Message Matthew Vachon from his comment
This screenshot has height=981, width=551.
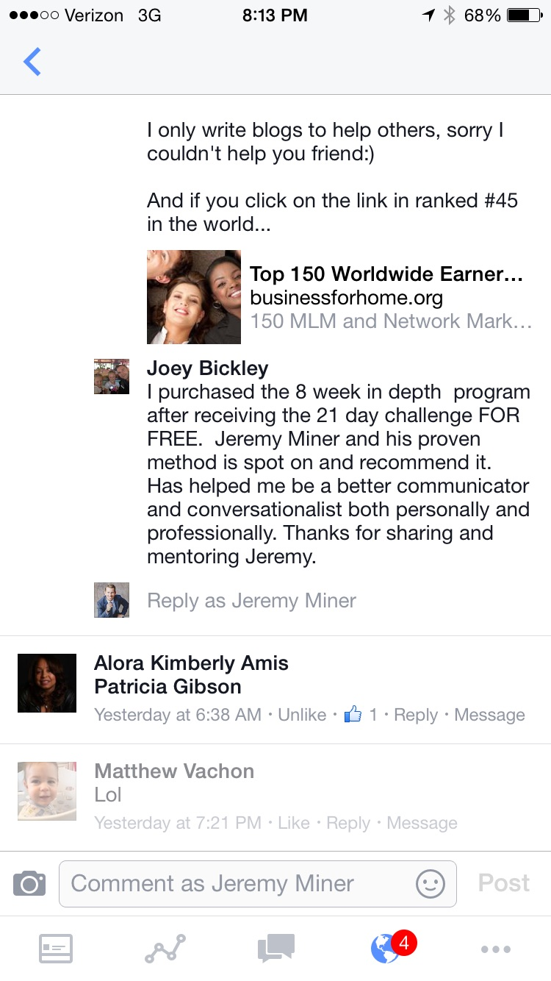click(422, 823)
